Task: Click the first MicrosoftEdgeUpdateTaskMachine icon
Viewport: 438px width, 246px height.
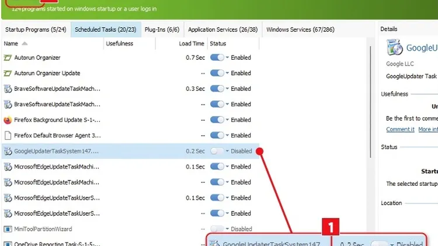Action: point(8,167)
